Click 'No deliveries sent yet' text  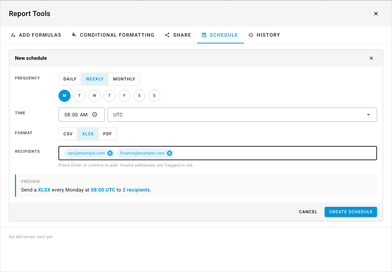click(x=31, y=237)
